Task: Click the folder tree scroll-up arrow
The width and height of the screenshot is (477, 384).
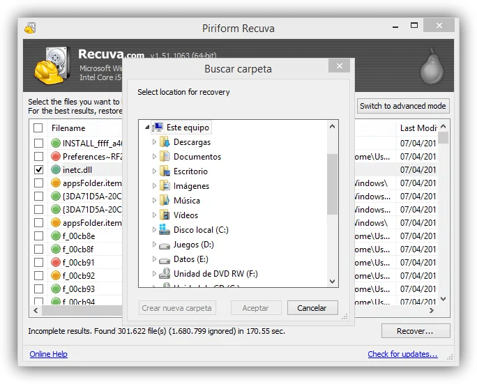Action: [x=332, y=126]
